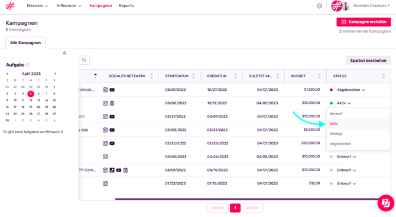Click the end date 10/27/2022 cell
This screenshot has width=396, height=217.
click(x=217, y=90)
